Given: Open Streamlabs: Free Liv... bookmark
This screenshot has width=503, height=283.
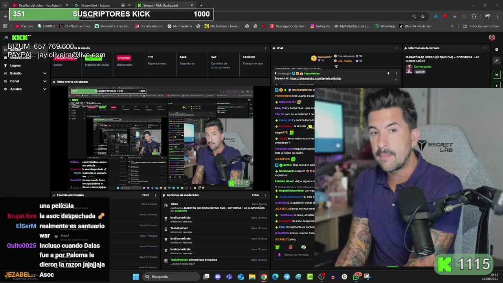Looking at the screenshot, I should [112, 26].
